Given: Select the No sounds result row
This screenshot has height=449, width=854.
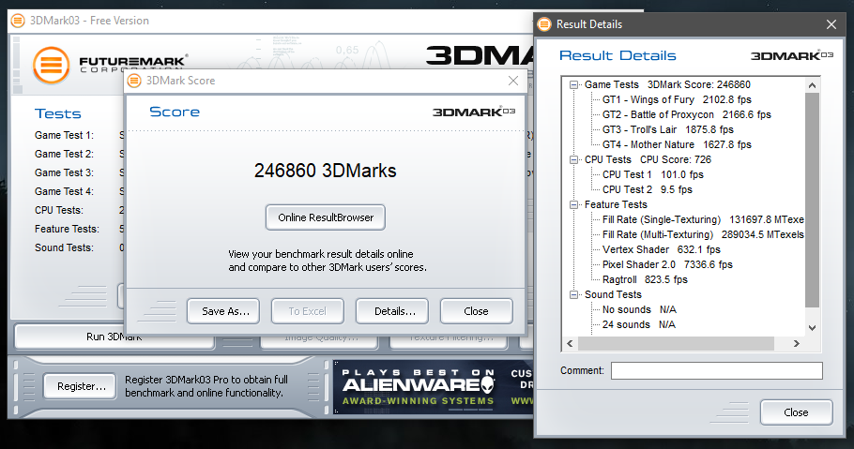Looking at the screenshot, I should pyautogui.click(x=639, y=309).
